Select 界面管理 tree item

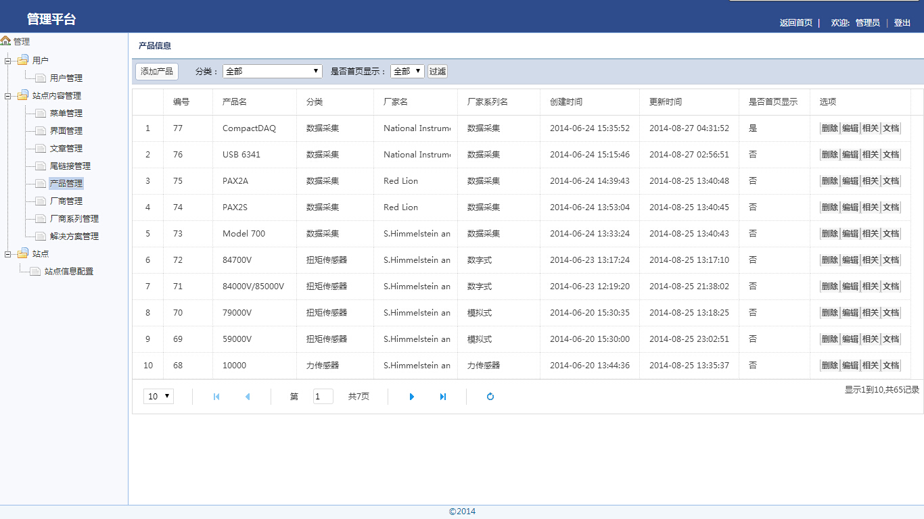point(66,131)
